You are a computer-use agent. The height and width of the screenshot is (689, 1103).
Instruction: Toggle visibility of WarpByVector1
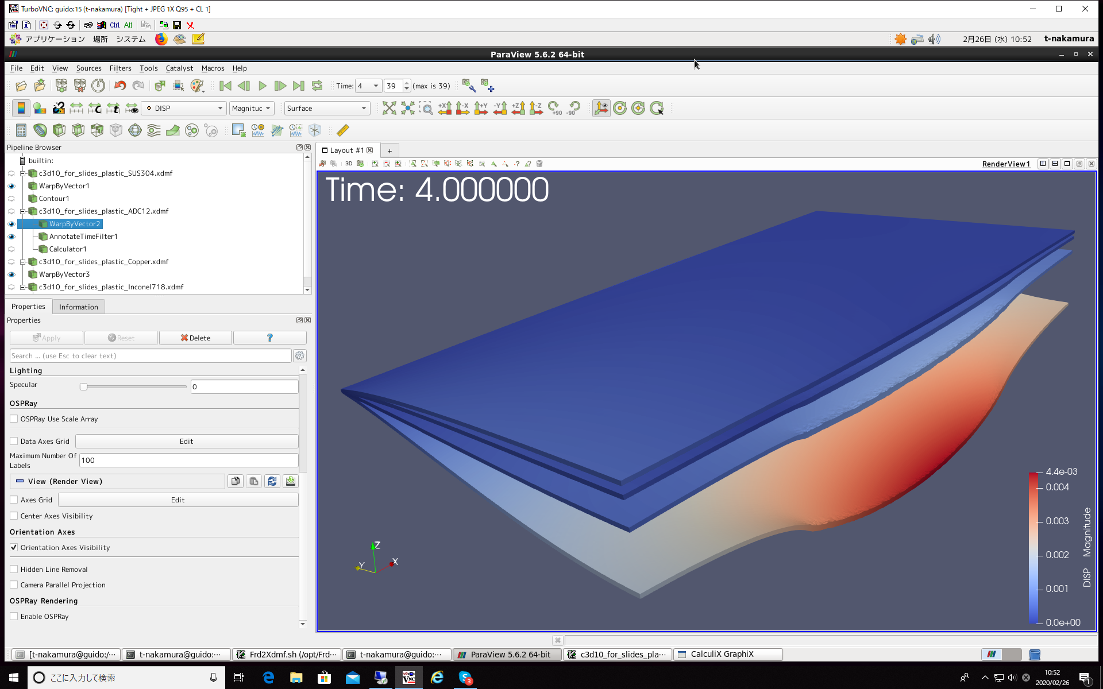tap(11, 186)
